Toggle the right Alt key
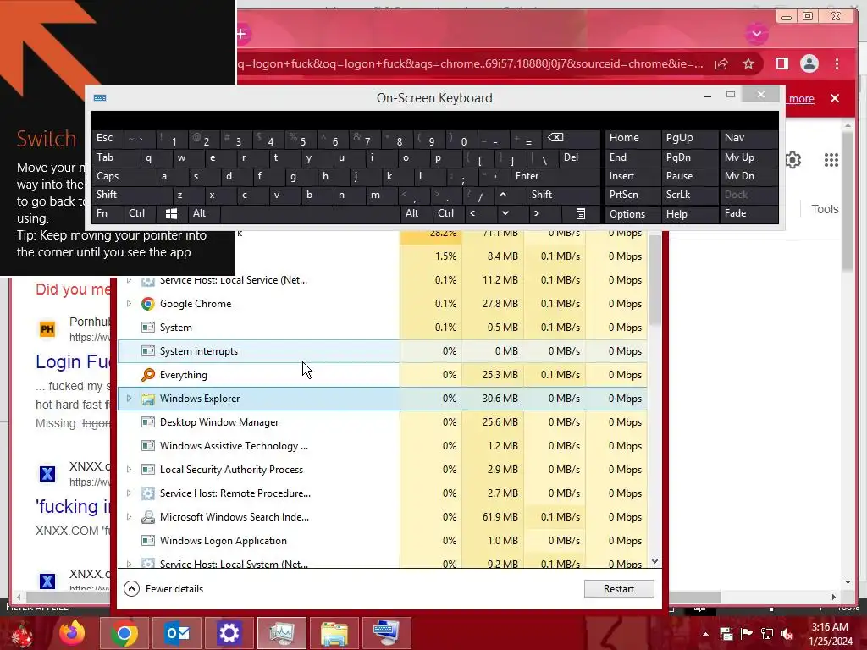The width and height of the screenshot is (867, 650). [x=412, y=213]
